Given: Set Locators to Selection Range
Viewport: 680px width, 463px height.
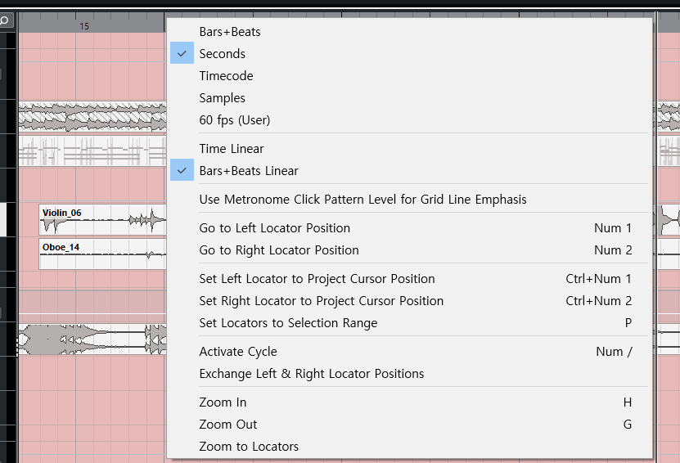Looking at the screenshot, I should pos(288,323).
